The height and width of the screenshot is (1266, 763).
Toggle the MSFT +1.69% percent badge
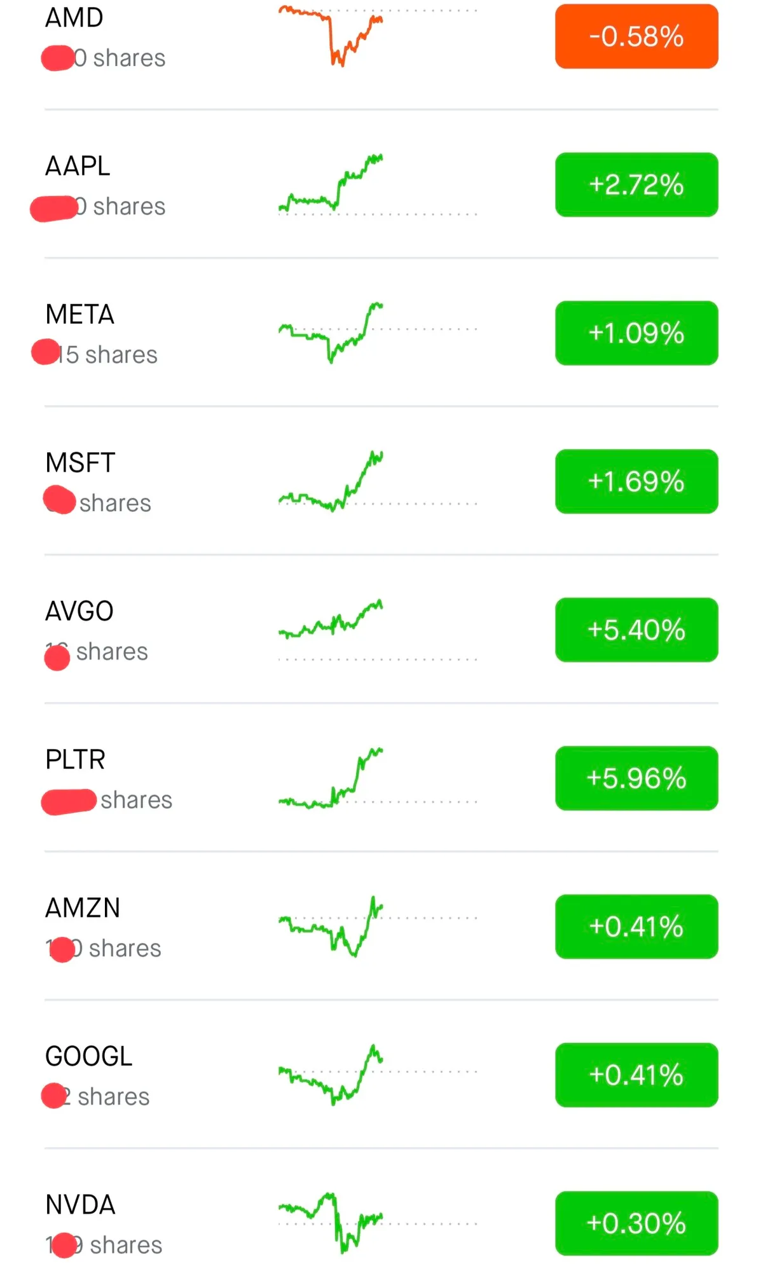click(x=636, y=481)
